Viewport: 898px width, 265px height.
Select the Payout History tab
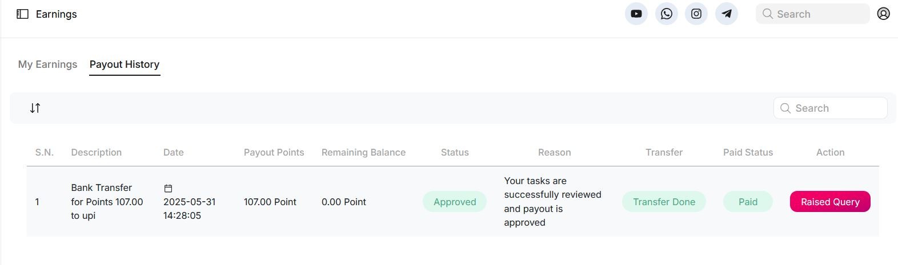pyautogui.click(x=125, y=64)
